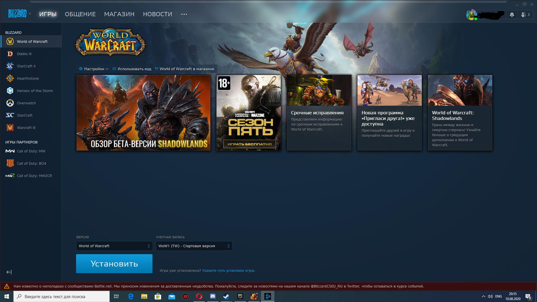The height and width of the screenshot is (302, 537).
Task: Open Срочные исправления news card
Action: click(319, 113)
